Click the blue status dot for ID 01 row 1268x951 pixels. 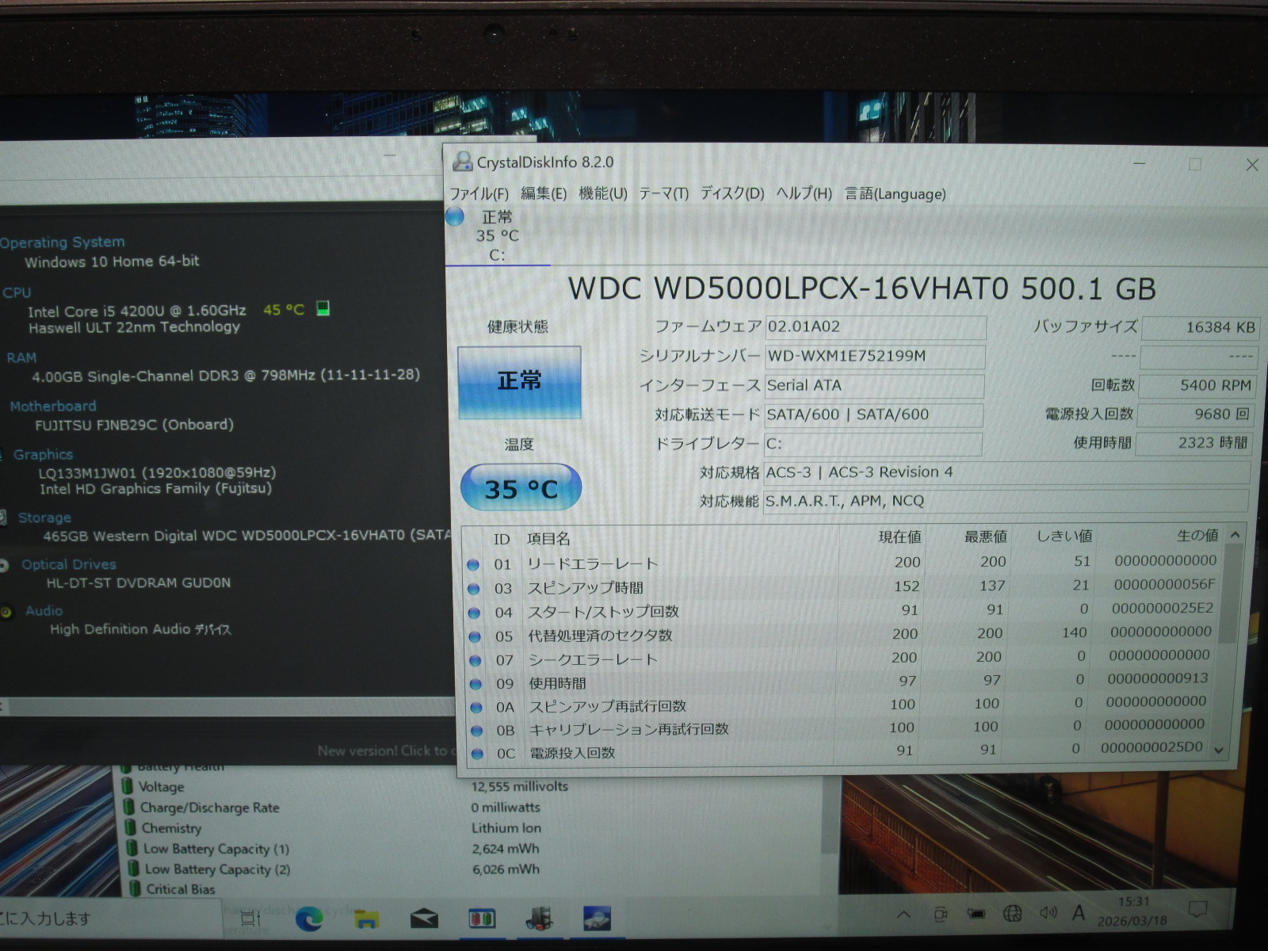(x=473, y=565)
